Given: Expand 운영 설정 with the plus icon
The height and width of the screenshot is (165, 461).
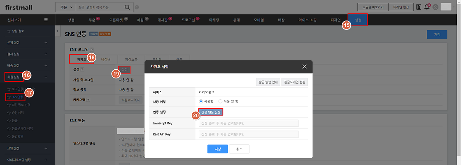Looking at the screenshot, I should tap(46, 43).
